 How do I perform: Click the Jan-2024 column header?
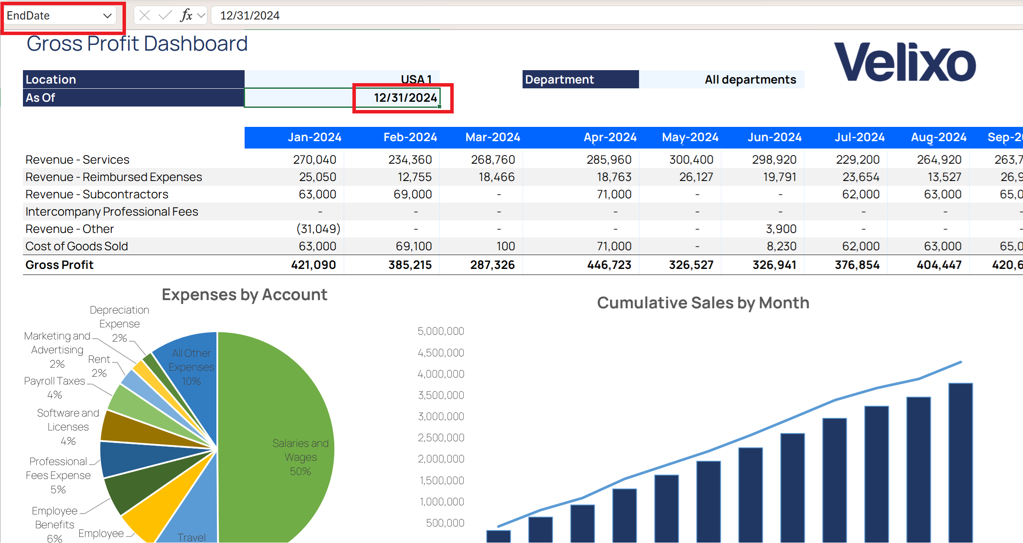[x=314, y=137]
